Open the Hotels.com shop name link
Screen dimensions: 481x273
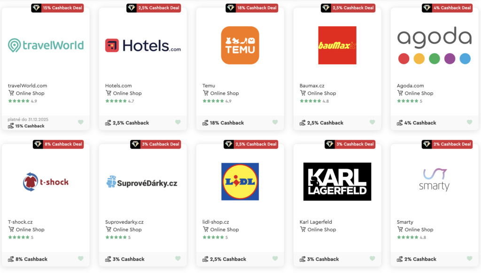(118, 86)
